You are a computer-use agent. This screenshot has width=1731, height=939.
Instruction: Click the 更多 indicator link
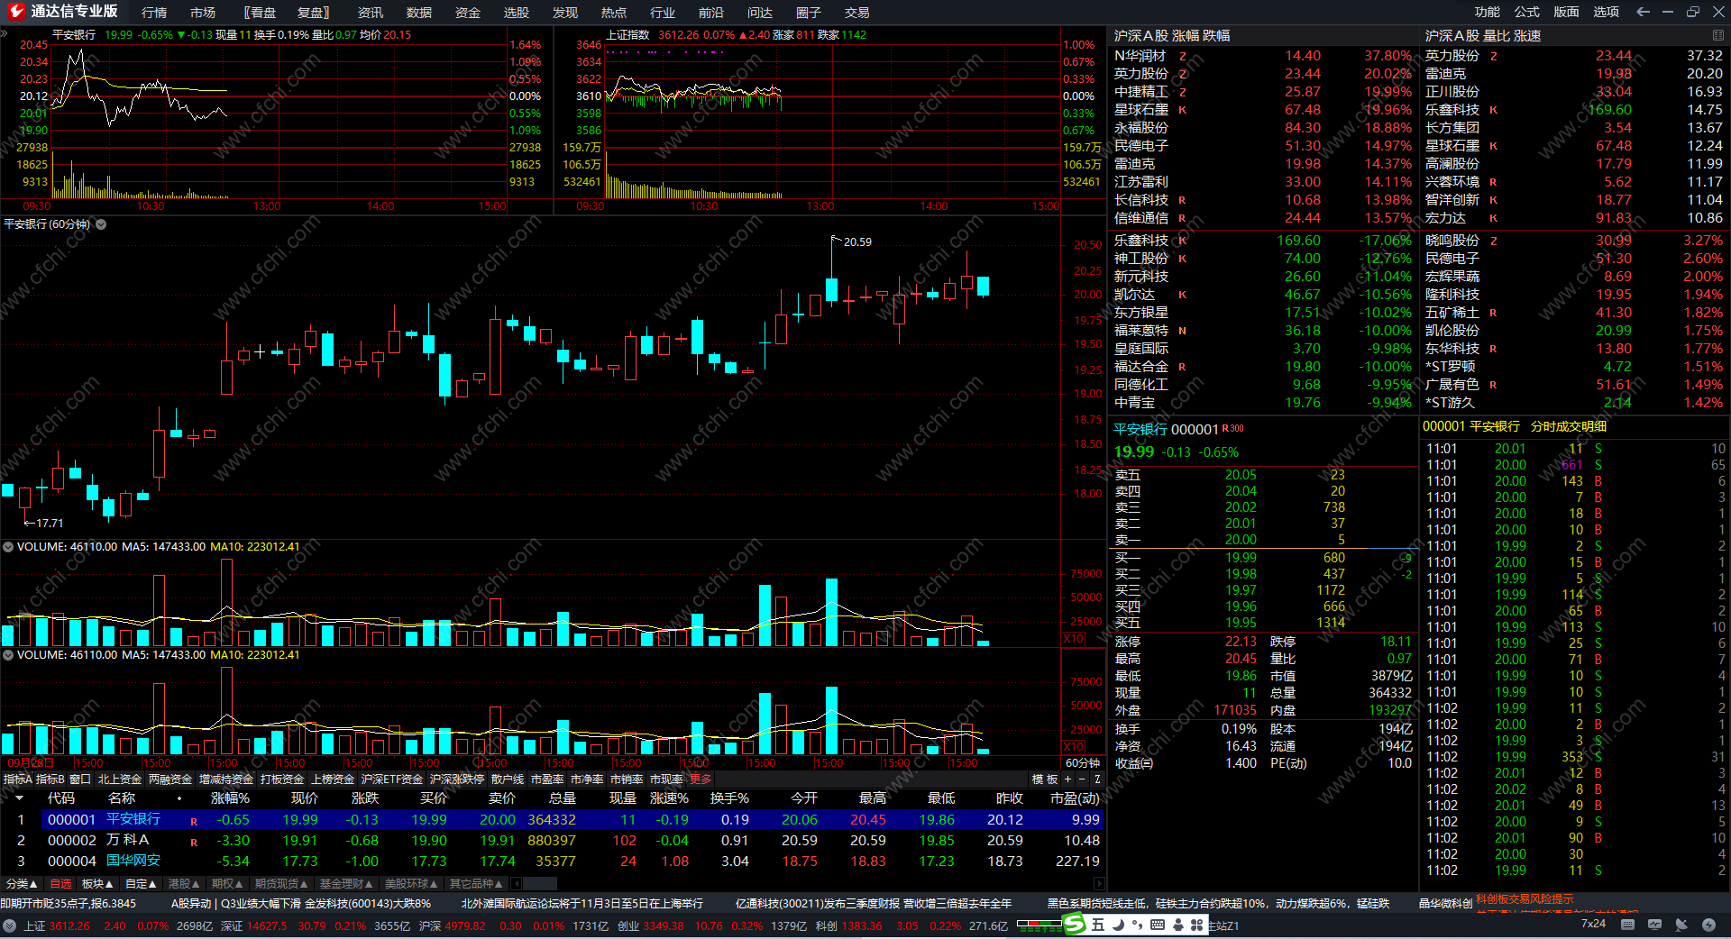pos(701,779)
